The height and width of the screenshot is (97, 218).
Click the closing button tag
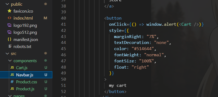tap(115, 92)
